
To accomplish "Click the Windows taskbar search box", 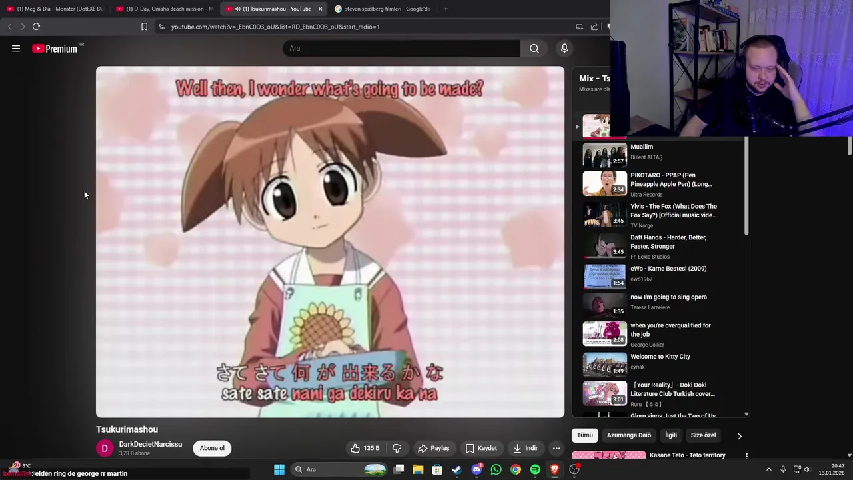I will (x=340, y=469).
